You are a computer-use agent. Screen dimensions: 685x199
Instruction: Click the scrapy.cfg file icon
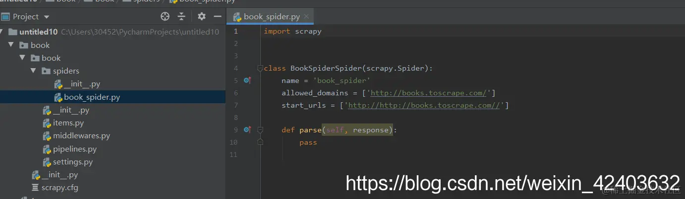point(35,188)
